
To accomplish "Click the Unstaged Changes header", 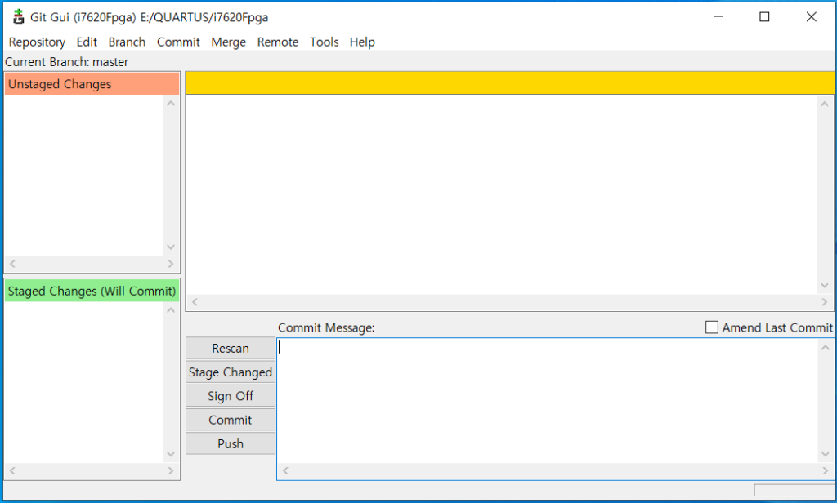I will pyautogui.click(x=92, y=84).
